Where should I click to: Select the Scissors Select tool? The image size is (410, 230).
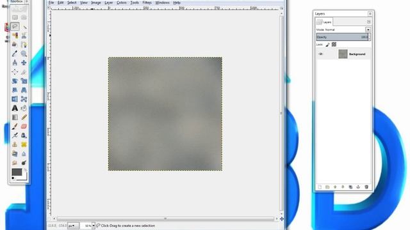tap(24, 36)
